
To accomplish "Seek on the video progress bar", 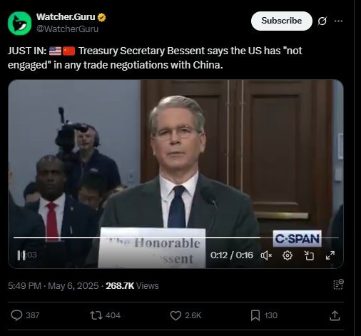I will pyautogui.click(x=176, y=238).
